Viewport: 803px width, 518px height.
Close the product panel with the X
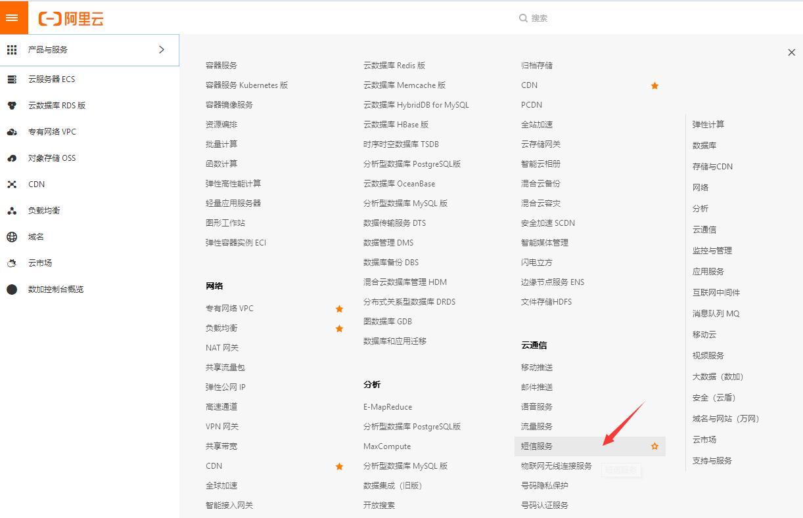click(791, 53)
